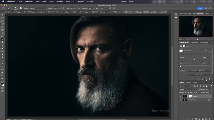The width and height of the screenshot is (214, 120).
Task: Click the search icon at top right
Action: pos(206,8)
